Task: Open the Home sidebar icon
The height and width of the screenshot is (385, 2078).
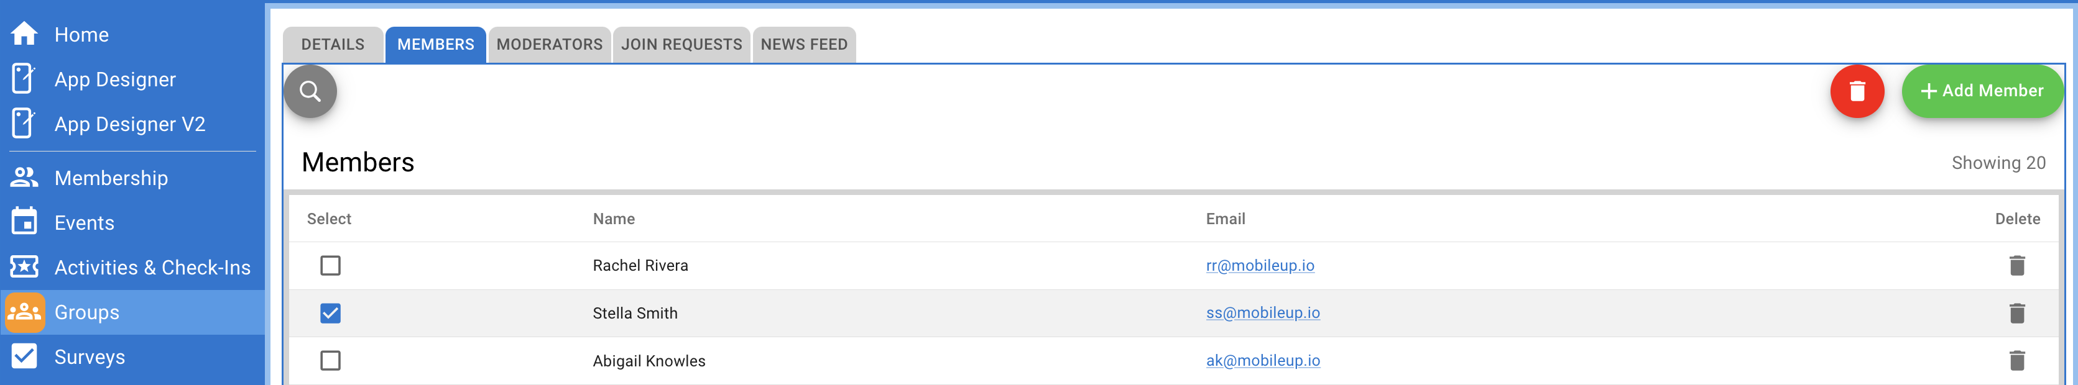Action: click(x=25, y=34)
